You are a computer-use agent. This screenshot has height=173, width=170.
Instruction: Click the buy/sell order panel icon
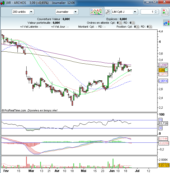coord(165,12)
